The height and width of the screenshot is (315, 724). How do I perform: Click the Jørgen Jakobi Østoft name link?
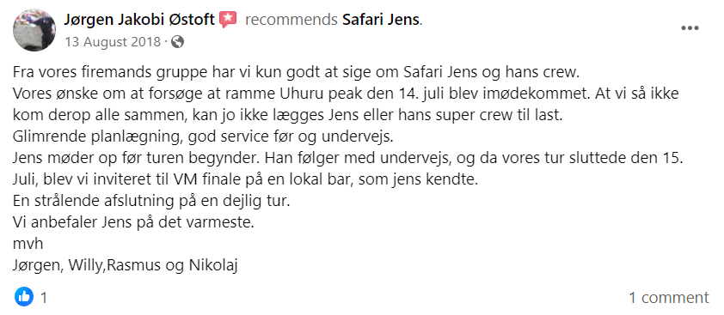click(x=139, y=20)
